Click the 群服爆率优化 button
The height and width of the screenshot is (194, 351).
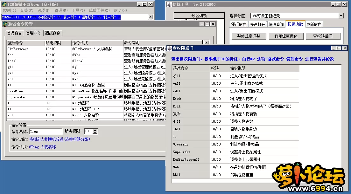click(286, 36)
